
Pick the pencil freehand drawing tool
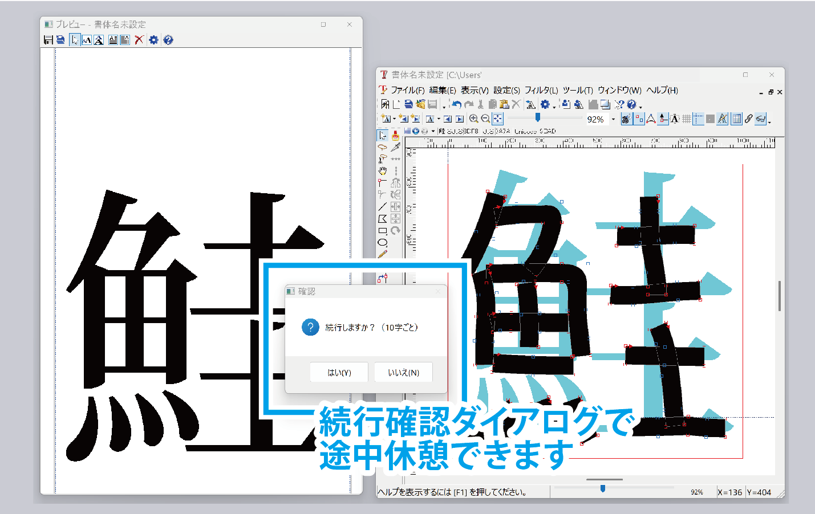(382, 254)
